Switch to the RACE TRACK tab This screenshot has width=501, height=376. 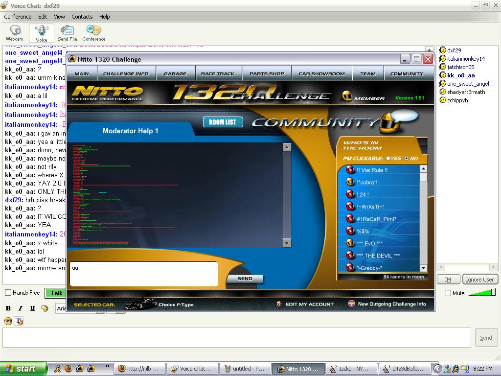click(218, 73)
